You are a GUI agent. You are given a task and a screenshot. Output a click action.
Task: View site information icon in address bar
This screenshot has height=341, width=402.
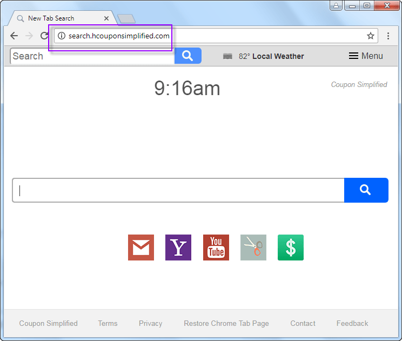(x=62, y=36)
